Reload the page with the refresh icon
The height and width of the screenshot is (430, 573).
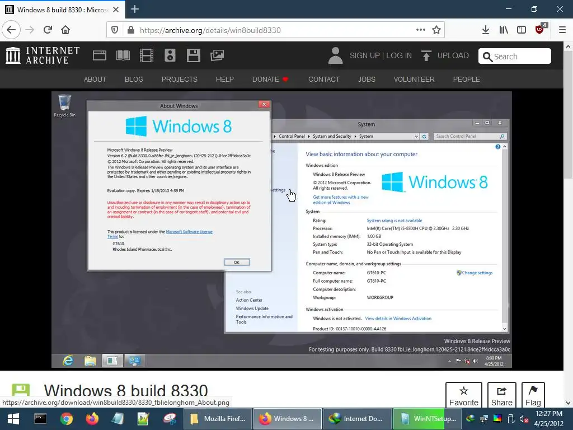click(x=48, y=30)
